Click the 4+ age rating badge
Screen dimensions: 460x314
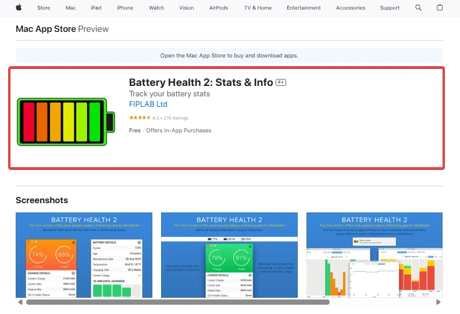[281, 82]
